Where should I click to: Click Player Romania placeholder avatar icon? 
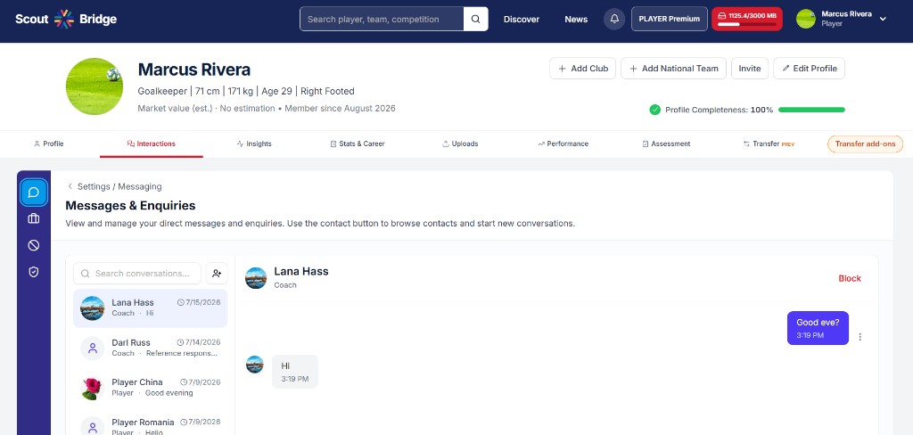pyautogui.click(x=92, y=428)
